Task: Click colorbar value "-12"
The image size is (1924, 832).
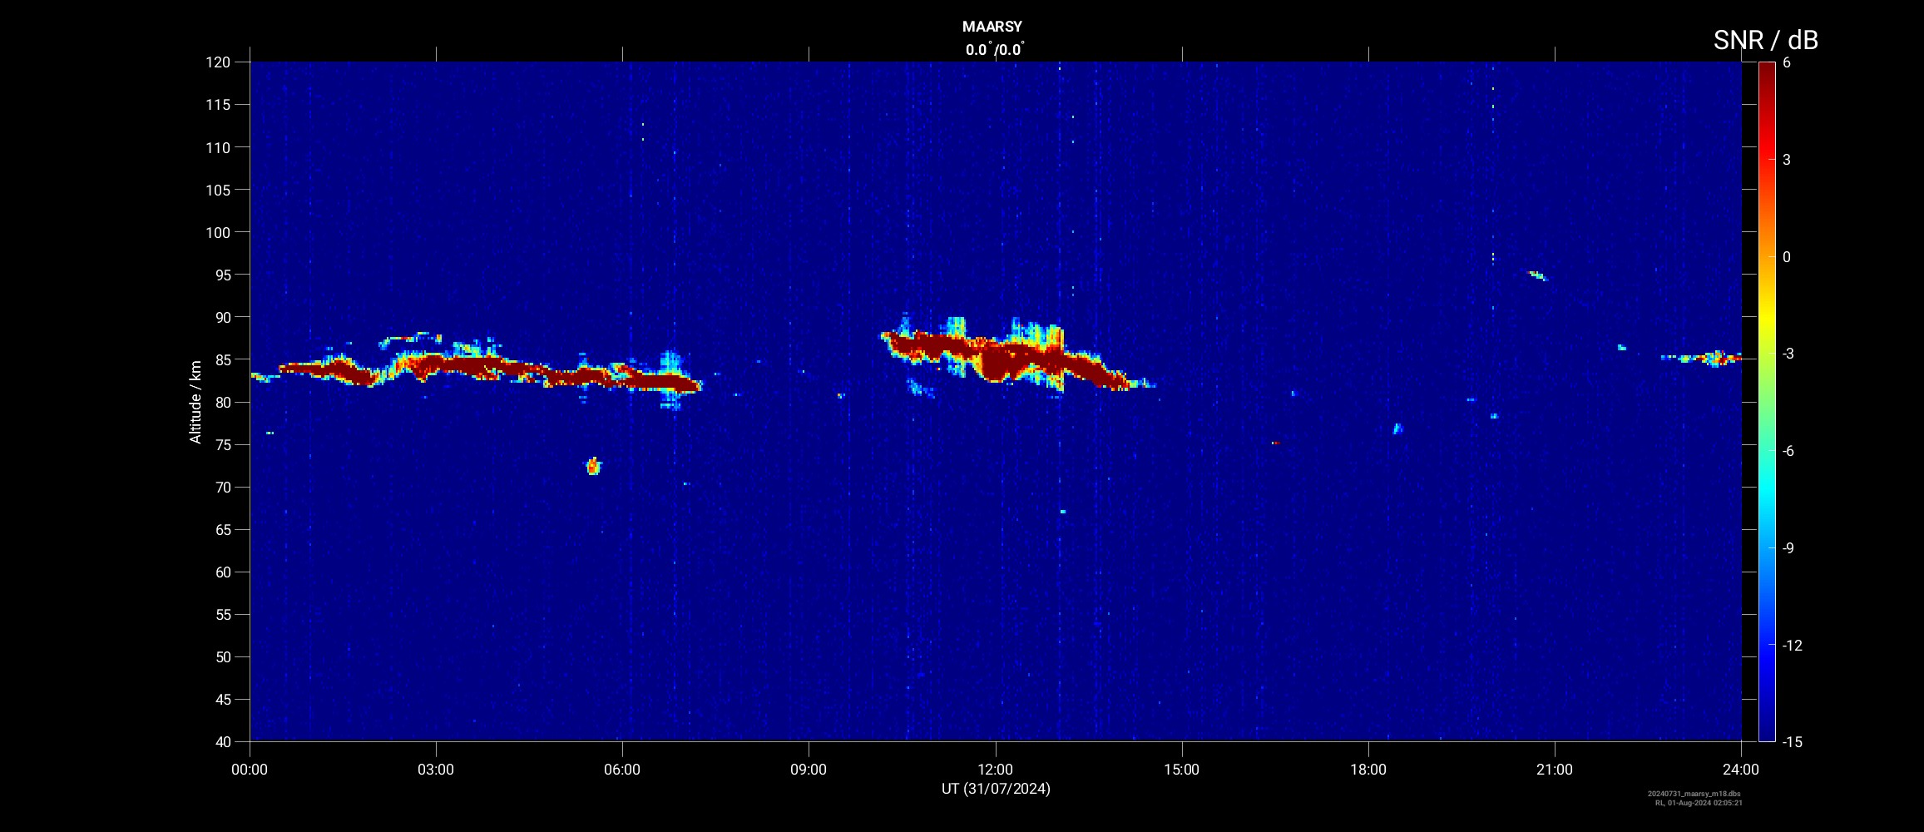Action: (x=1793, y=645)
